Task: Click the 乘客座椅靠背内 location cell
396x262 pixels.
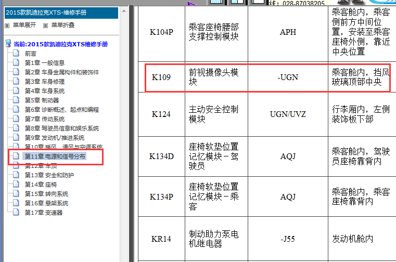Action: click(x=362, y=197)
